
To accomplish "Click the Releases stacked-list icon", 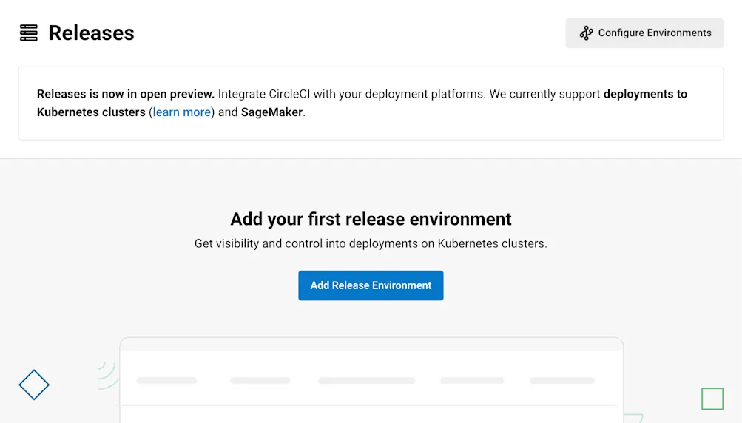I will click(28, 33).
